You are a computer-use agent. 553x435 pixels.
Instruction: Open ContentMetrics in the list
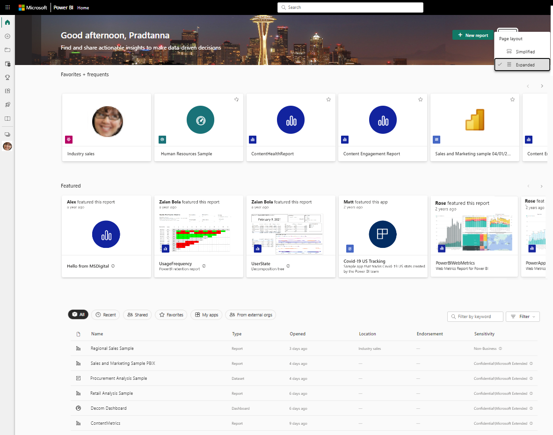105,423
